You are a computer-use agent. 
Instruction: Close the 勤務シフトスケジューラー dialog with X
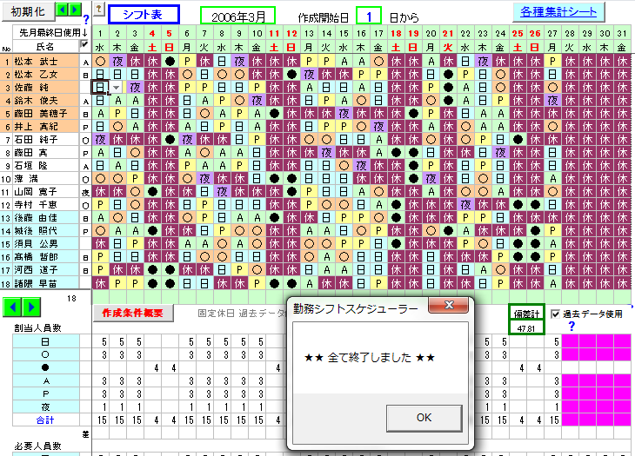(450, 307)
